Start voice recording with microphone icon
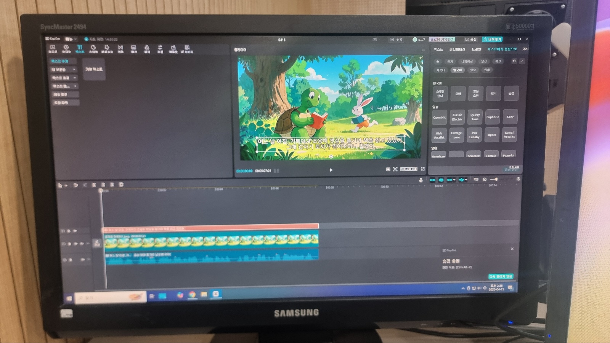Viewport: 610px width, 343px height. (x=421, y=180)
